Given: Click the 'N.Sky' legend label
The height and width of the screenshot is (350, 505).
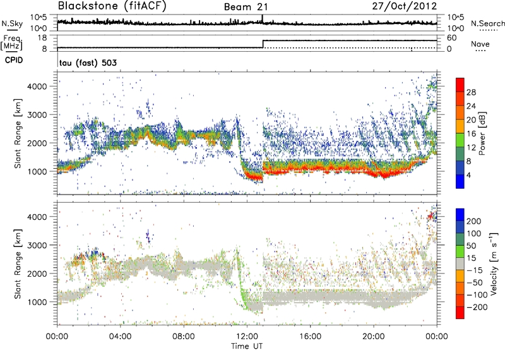Looking at the screenshot, I should 12,23.
